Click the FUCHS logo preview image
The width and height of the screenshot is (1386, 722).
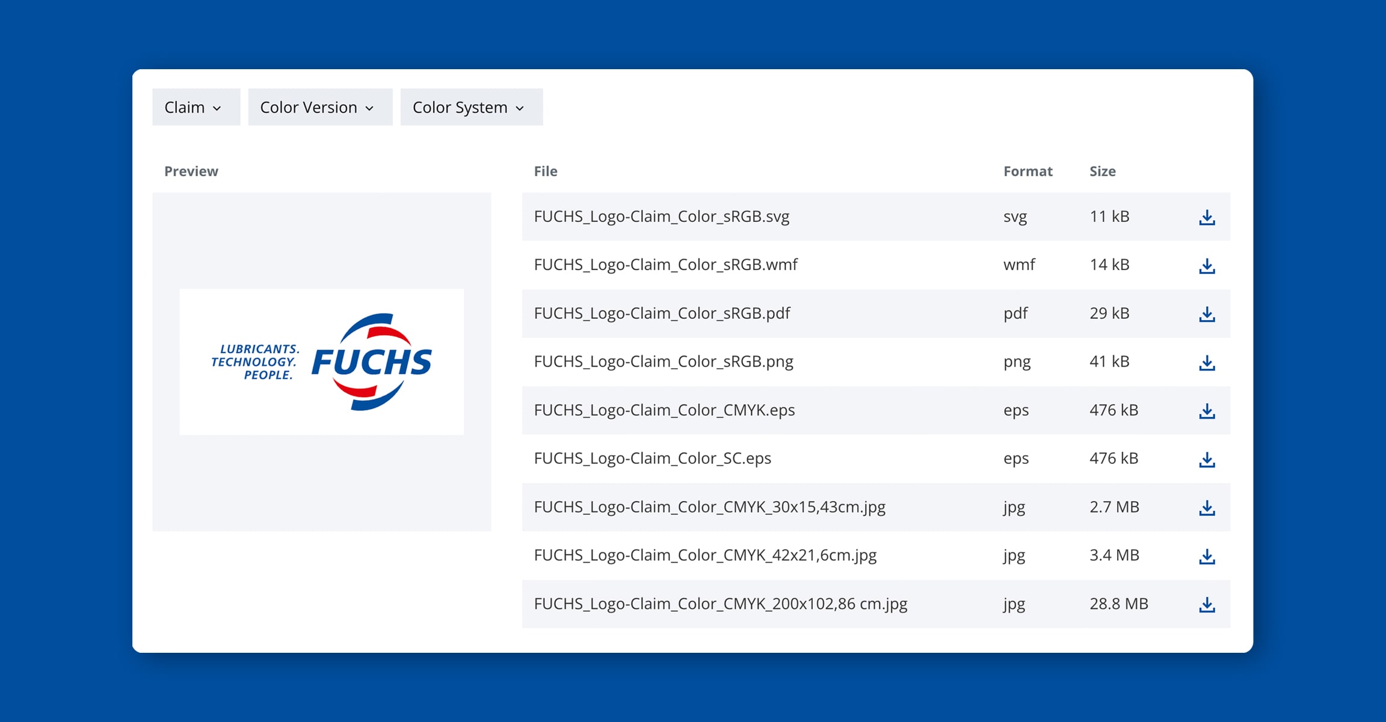[321, 362]
